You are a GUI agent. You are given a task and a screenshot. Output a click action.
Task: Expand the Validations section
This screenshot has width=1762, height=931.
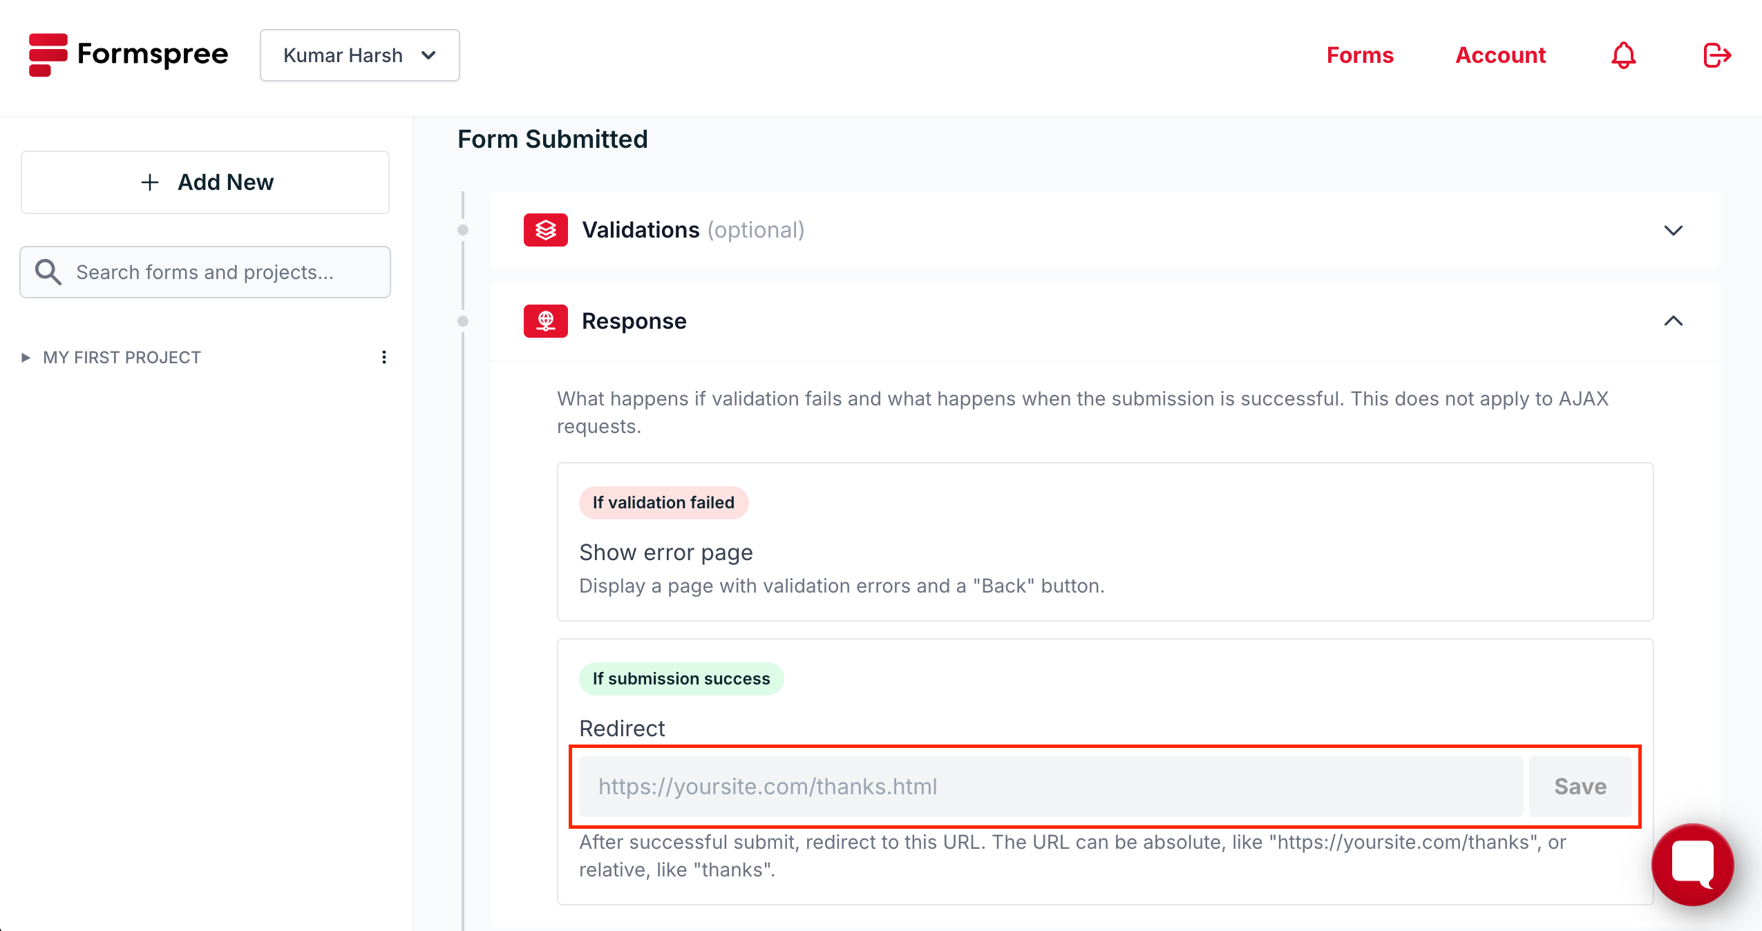coord(1673,230)
